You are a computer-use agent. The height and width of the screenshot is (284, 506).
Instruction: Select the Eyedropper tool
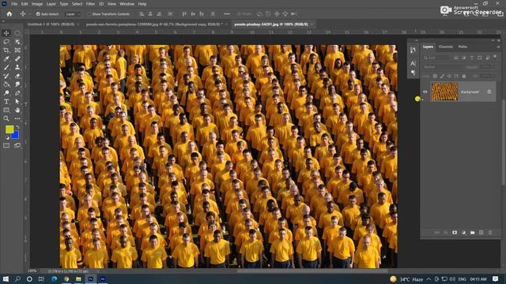(x=6, y=58)
